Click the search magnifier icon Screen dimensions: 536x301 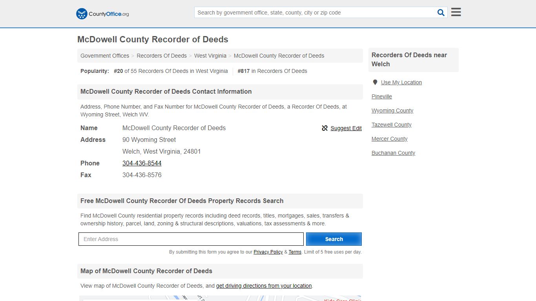click(x=440, y=12)
